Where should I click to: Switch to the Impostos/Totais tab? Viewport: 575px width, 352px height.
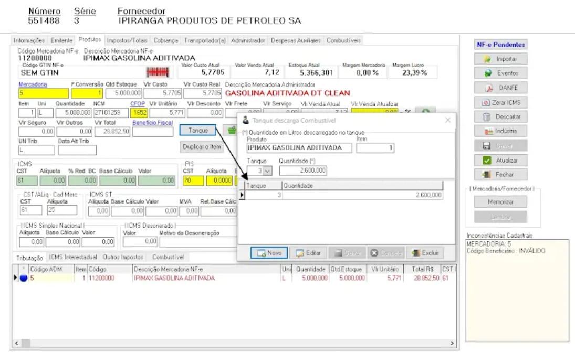(x=127, y=40)
